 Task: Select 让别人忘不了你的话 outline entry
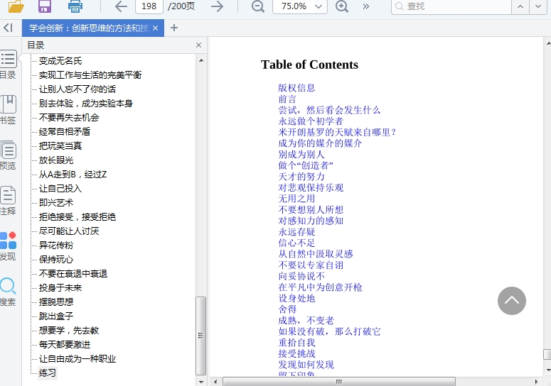click(77, 89)
